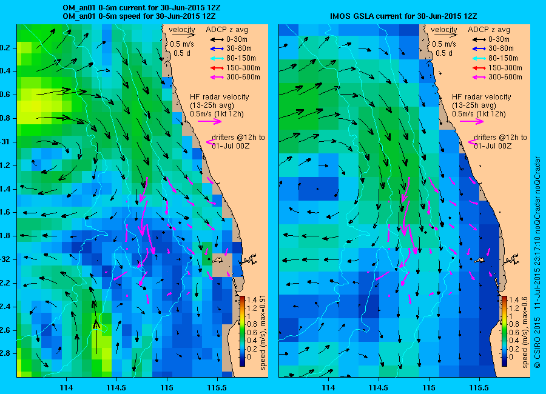The height and width of the screenshot is (394, 546).
Task: Click the Rottnest Island shape in the left map
Action: (x=218, y=260)
